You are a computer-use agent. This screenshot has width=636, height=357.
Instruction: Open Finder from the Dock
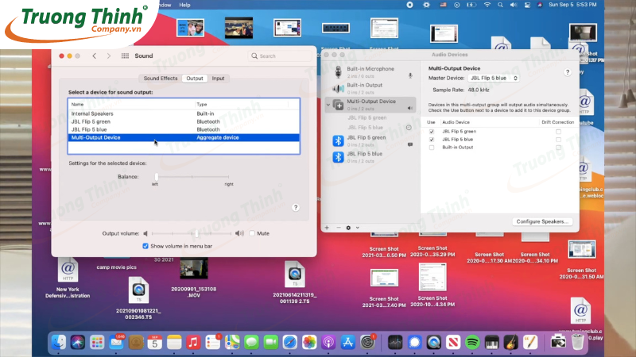59,343
